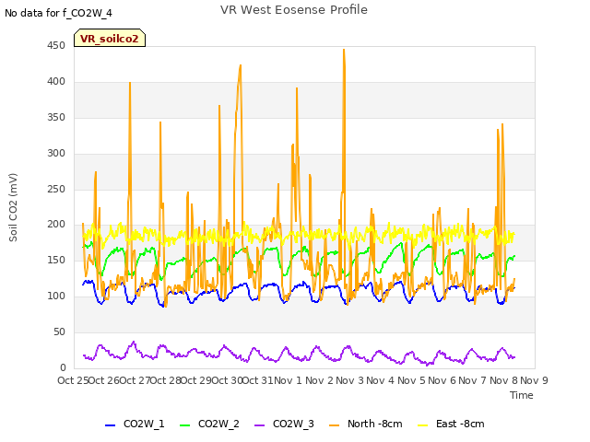The width and height of the screenshot is (590, 442).
Task: Click the CO2W_2 legend entry
Action: point(209,424)
